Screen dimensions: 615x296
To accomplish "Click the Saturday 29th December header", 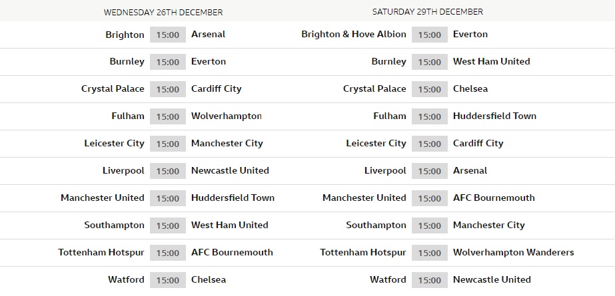I will tap(427, 12).
